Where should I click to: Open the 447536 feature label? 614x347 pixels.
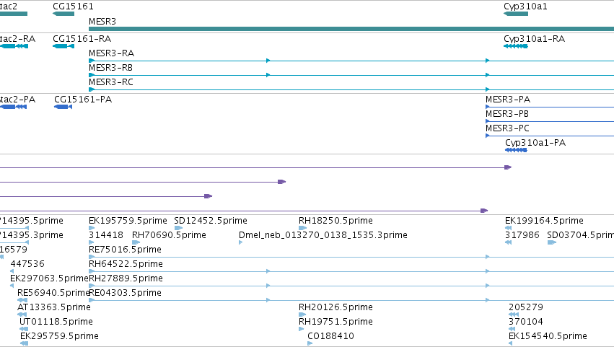(27, 264)
